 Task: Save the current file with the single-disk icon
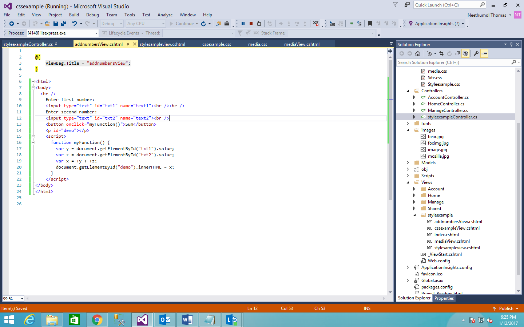[x=56, y=24]
